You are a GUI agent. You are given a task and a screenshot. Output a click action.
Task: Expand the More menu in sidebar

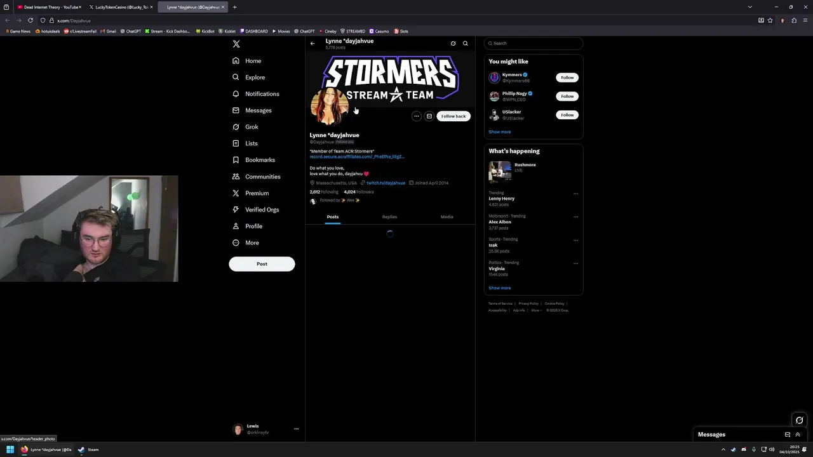245,242
